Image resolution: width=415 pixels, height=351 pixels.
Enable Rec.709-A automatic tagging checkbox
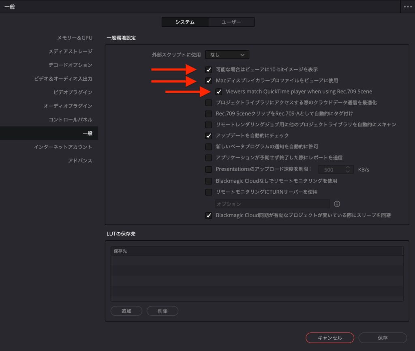click(x=209, y=113)
